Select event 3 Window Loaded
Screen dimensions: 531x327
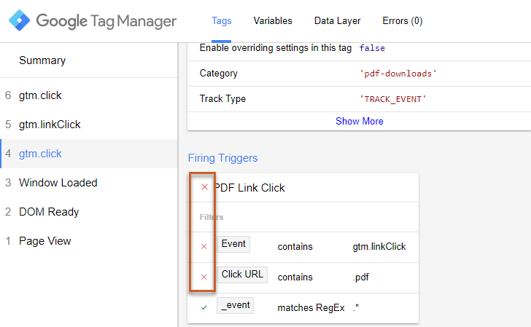click(58, 183)
